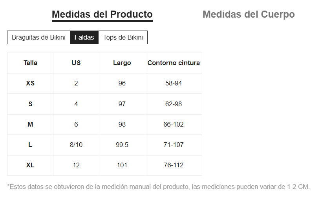Select the S size row label
Image resolution: width=331 pixels, height=203 pixels.
pyautogui.click(x=30, y=104)
